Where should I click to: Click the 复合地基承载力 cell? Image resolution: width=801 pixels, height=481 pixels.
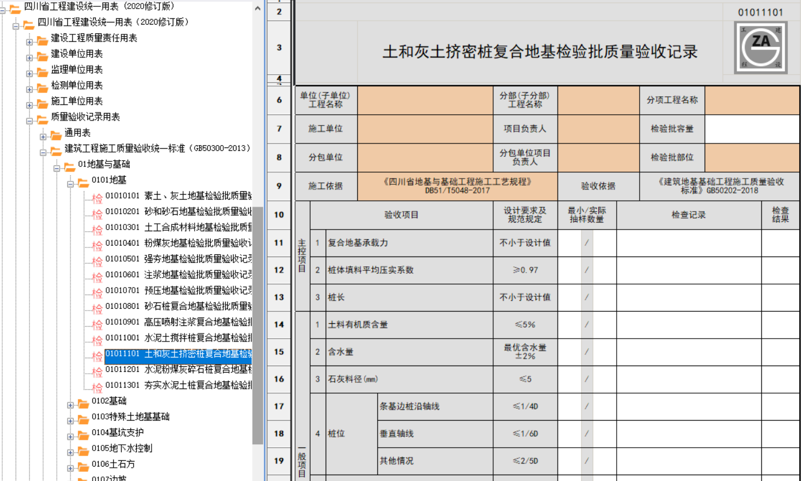(x=409, y=243)
